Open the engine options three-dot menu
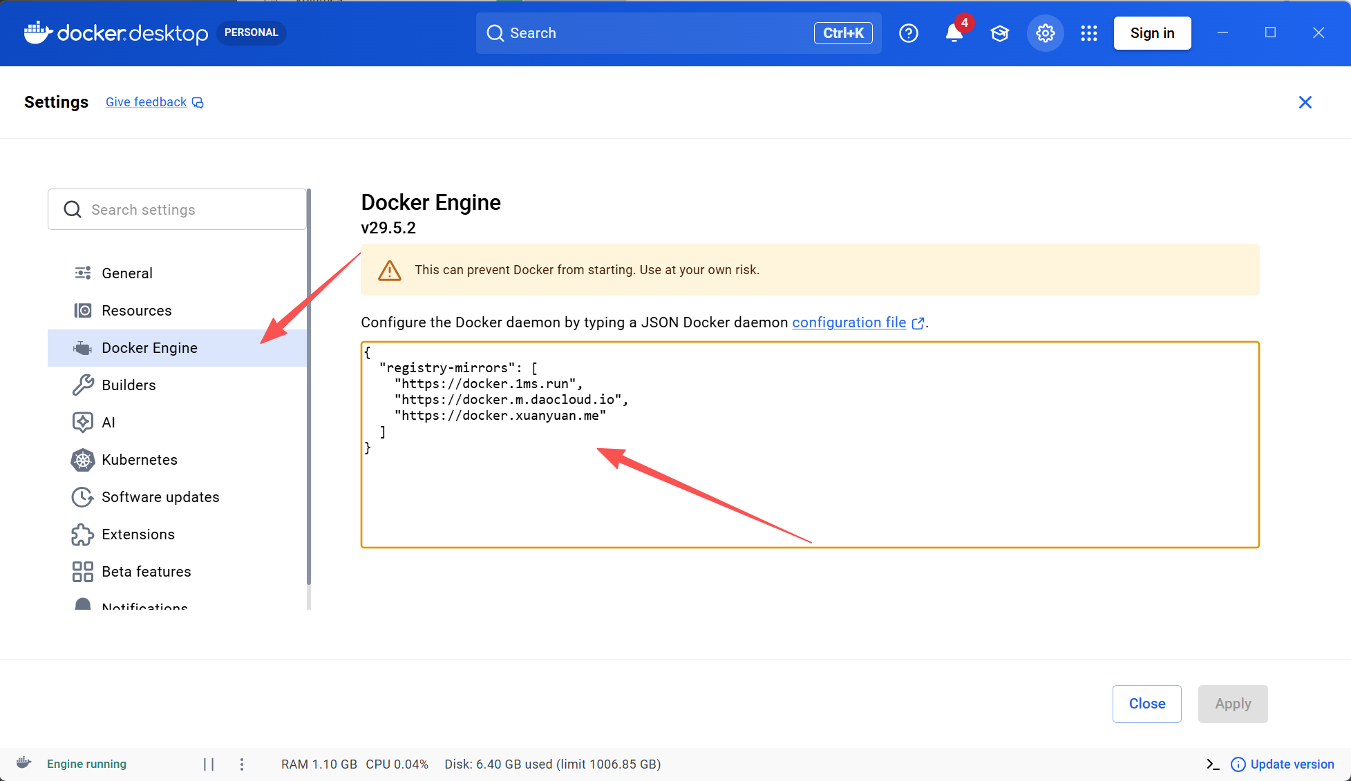 [242, 764]
